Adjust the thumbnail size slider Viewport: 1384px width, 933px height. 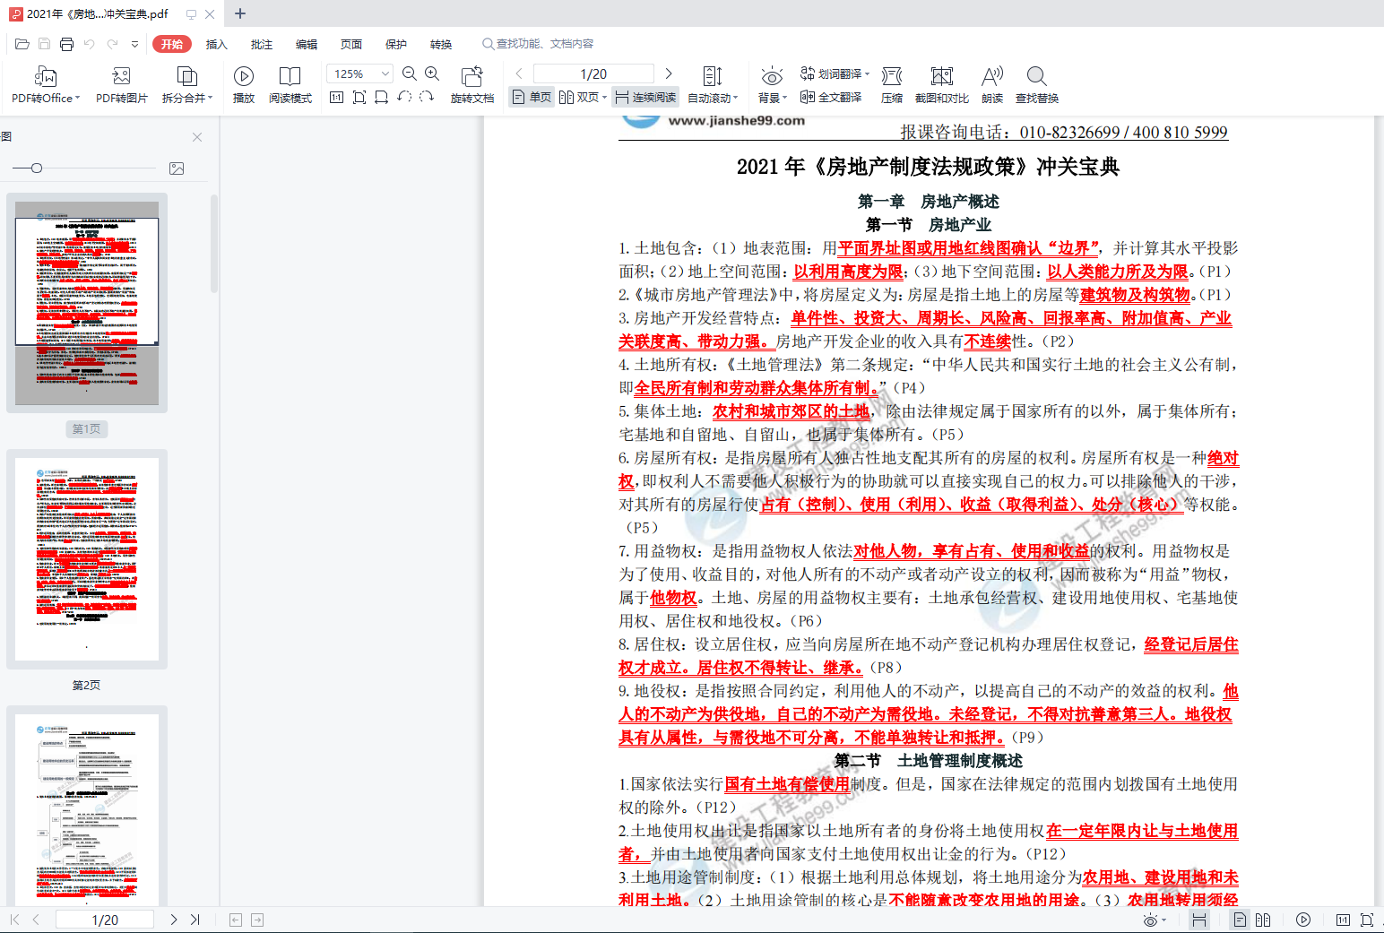coord(36,168)
